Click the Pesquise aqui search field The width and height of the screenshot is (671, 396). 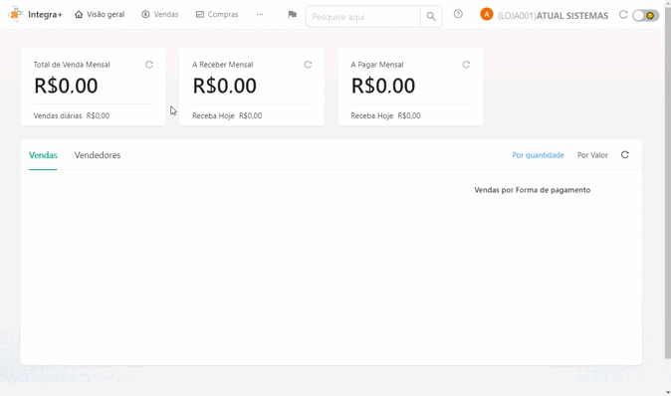click(363, 17)
